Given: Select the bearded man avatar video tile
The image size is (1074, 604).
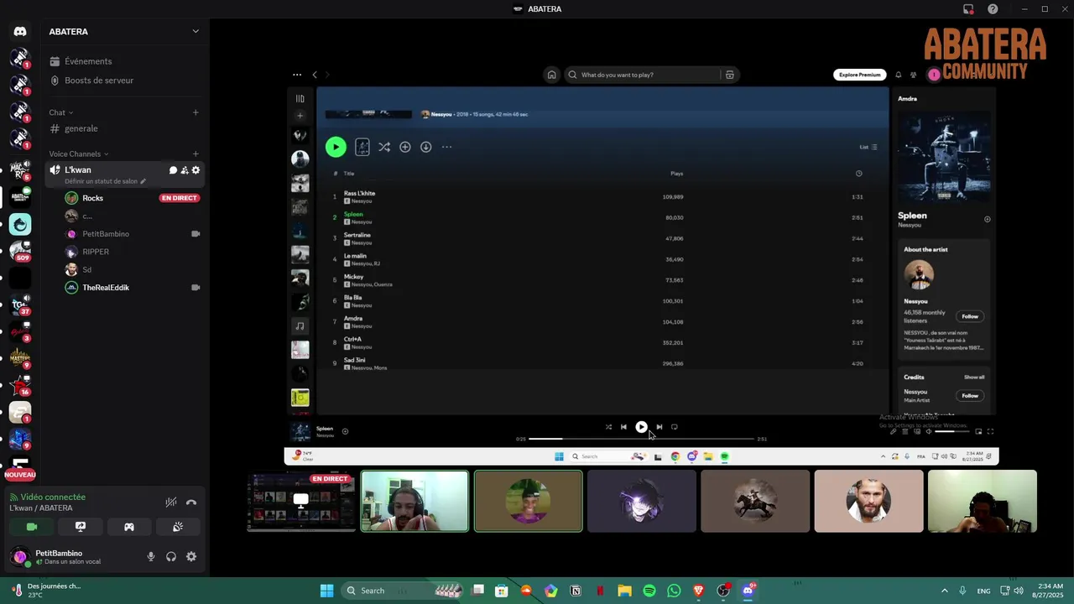Looking at the screenshot, I should tap(868, 501).
